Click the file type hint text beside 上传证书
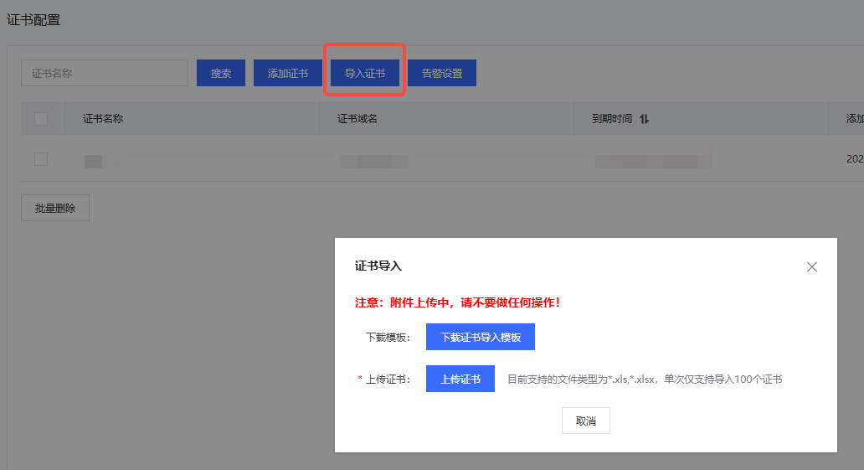The image size is (864, 470). click(645, 379)
